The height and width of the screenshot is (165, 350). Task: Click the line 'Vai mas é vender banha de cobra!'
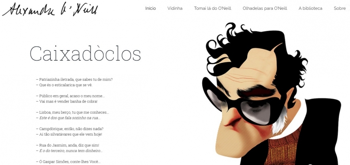click(67, 101)
